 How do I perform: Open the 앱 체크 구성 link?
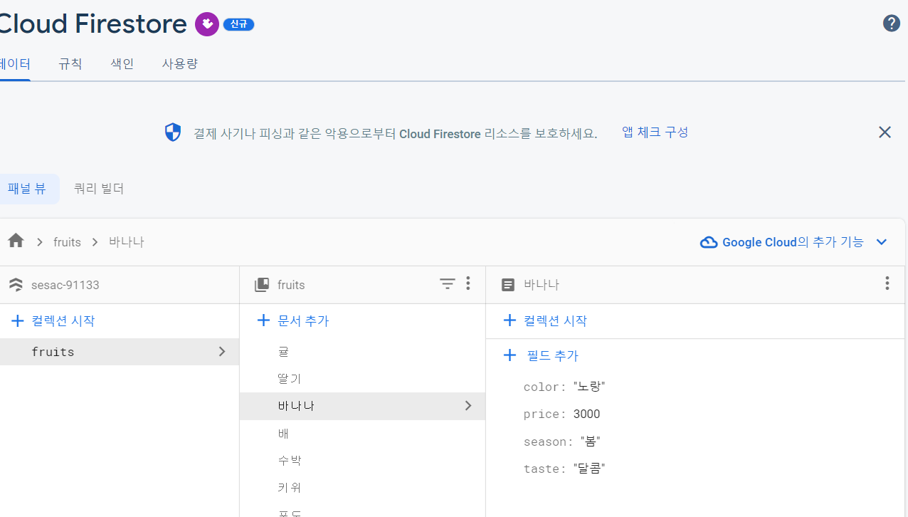[655, 132]
